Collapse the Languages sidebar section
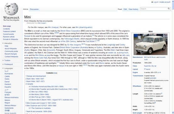Viewport: 174px width, 114px height. (3, 68)
